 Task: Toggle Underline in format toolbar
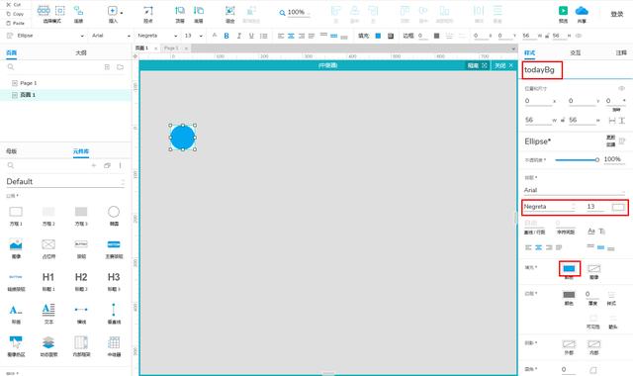click(251, 36)
